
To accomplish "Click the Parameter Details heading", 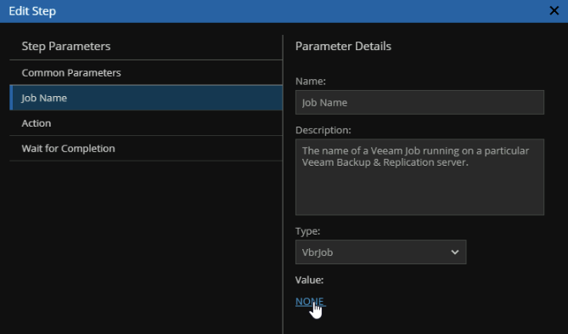I will 343,47.
